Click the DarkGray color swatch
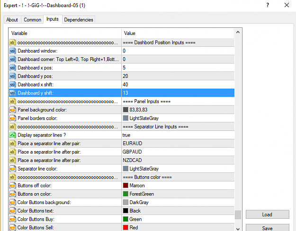 pos(126,202)
